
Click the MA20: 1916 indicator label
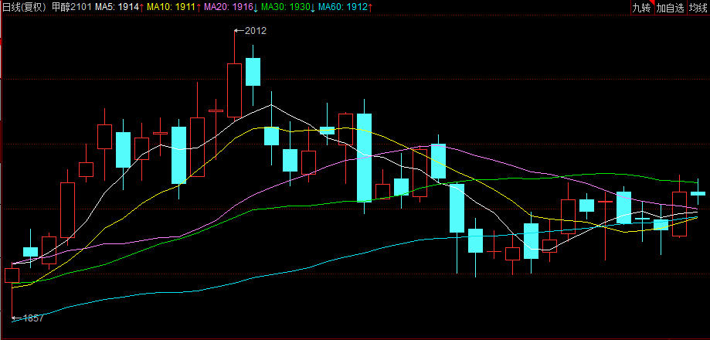pos(231,7)
